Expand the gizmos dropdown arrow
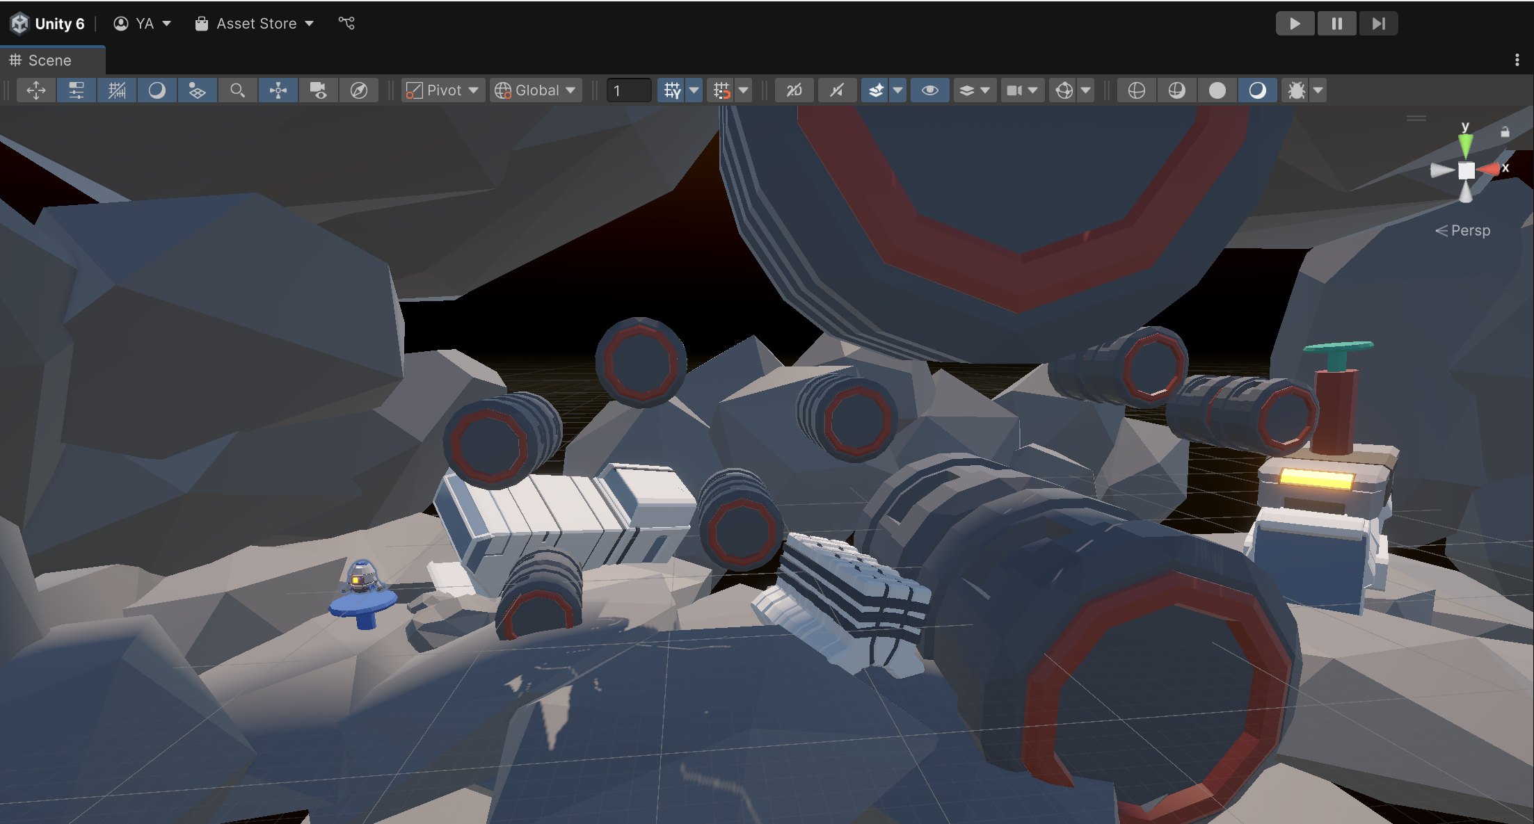Image resolution: width=1534 pixels, height=824 pixels. coord(1086,90)
